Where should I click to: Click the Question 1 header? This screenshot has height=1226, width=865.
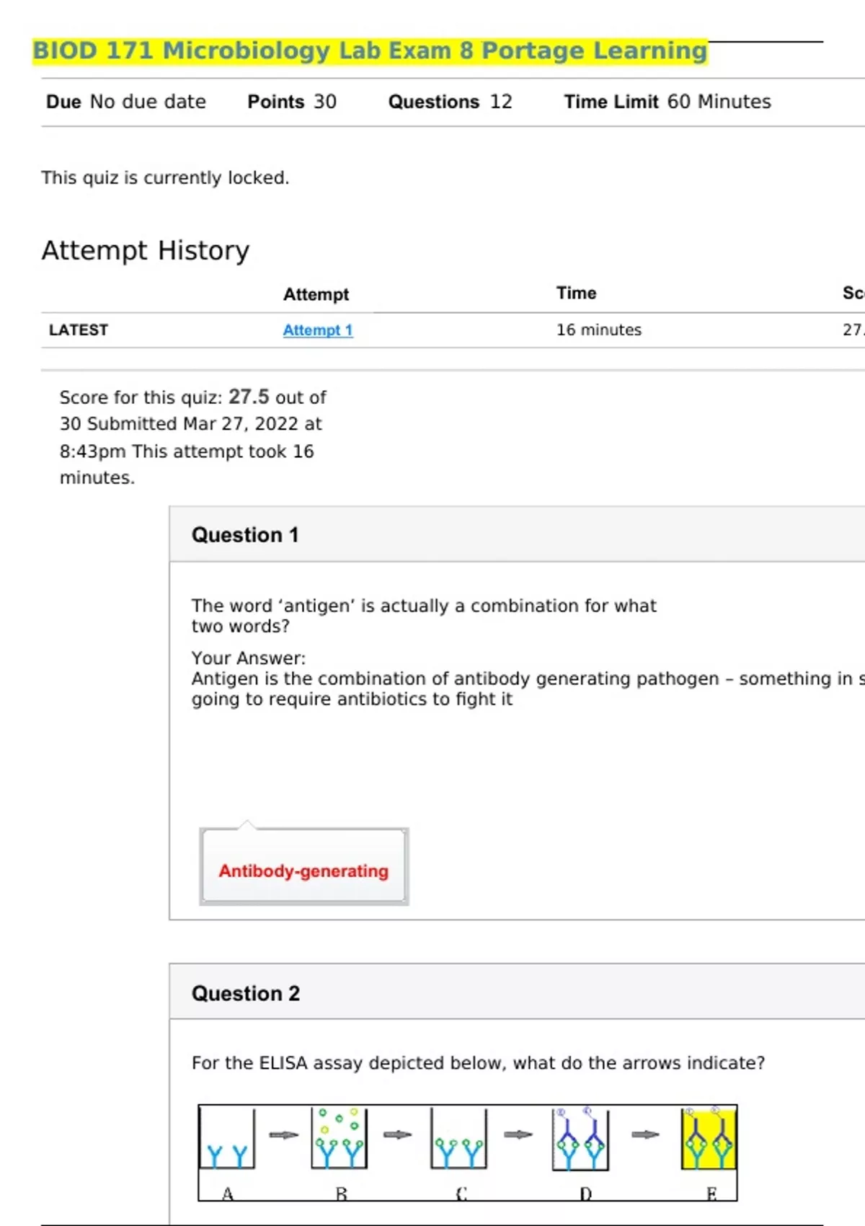pyautogui.click(x=245, y=535)
